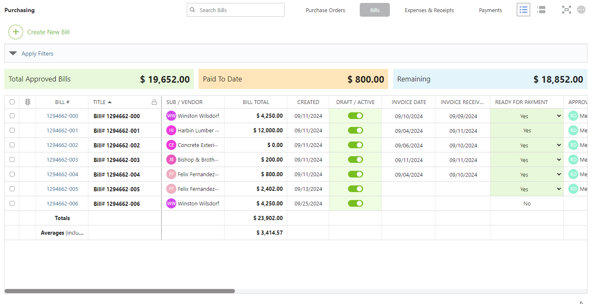Click the green plus Create New Bill icon
593x304 pixels.
pos(15,32)
